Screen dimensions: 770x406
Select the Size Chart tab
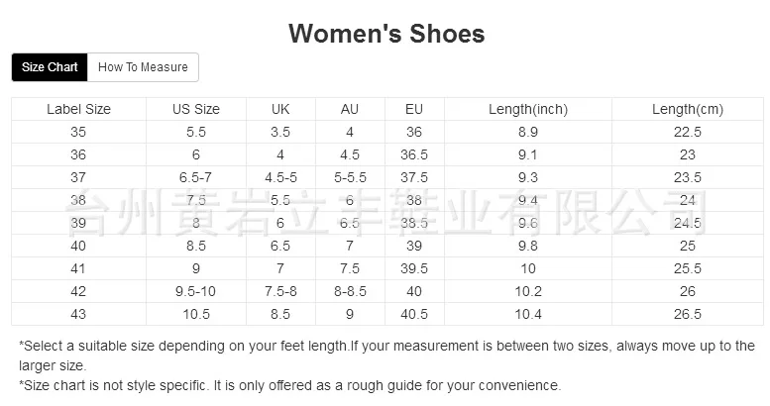tap(50, 67)
